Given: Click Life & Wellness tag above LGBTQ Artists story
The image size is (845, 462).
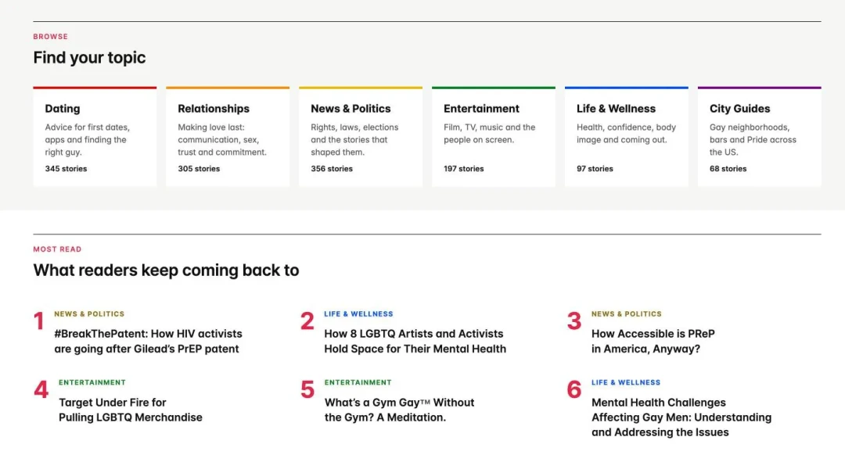Looking at the screenshot, I should [358, 314].
